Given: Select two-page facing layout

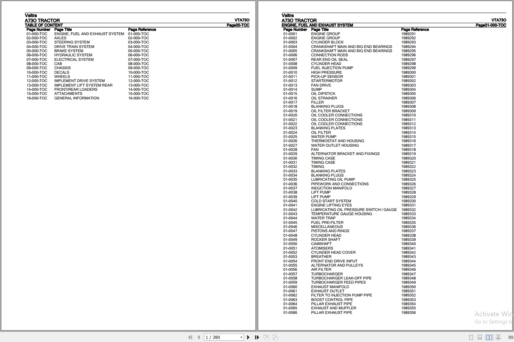Looking at the screenshot, I should click(489, 337).
